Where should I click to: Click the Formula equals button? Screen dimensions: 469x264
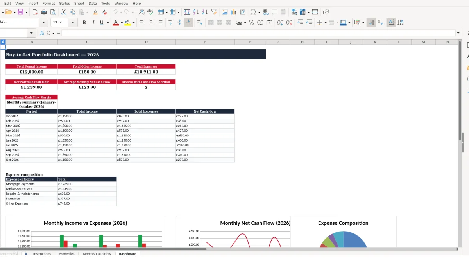coord(59,33)
